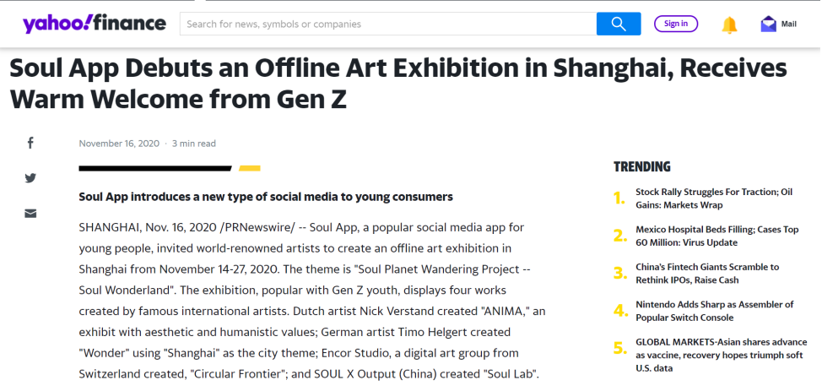Image resolution: width=822 pixels, height=391 pixels.
Task: Click the blue search magnifier button
Action: [x=619, y=24]
